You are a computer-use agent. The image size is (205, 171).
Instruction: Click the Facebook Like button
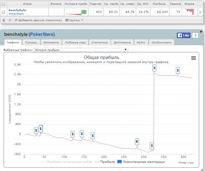(x=184, y=35)
